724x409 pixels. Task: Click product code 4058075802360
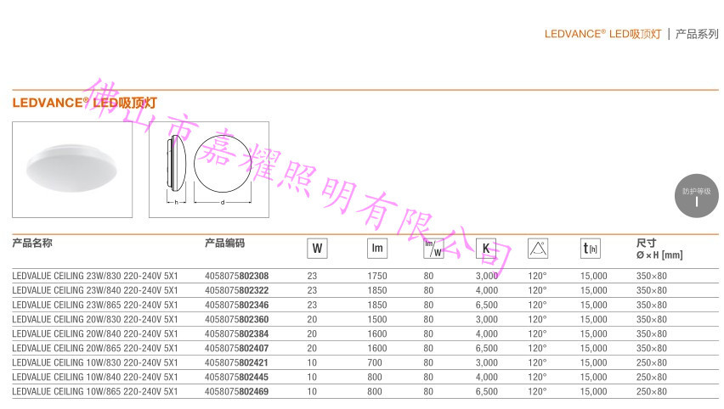(237, 320)
